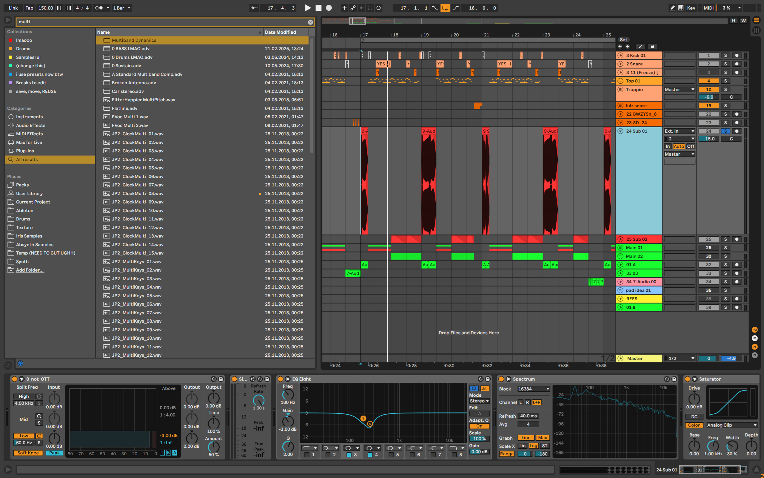
Task: Click the EQ Eight Scale 100 % slider
Action: 479,439
